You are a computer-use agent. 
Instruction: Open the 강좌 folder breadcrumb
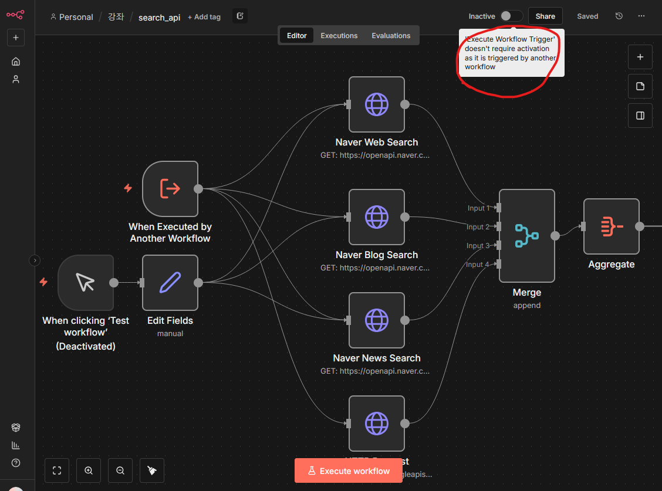pyautogui.click(x=116, y=17)
